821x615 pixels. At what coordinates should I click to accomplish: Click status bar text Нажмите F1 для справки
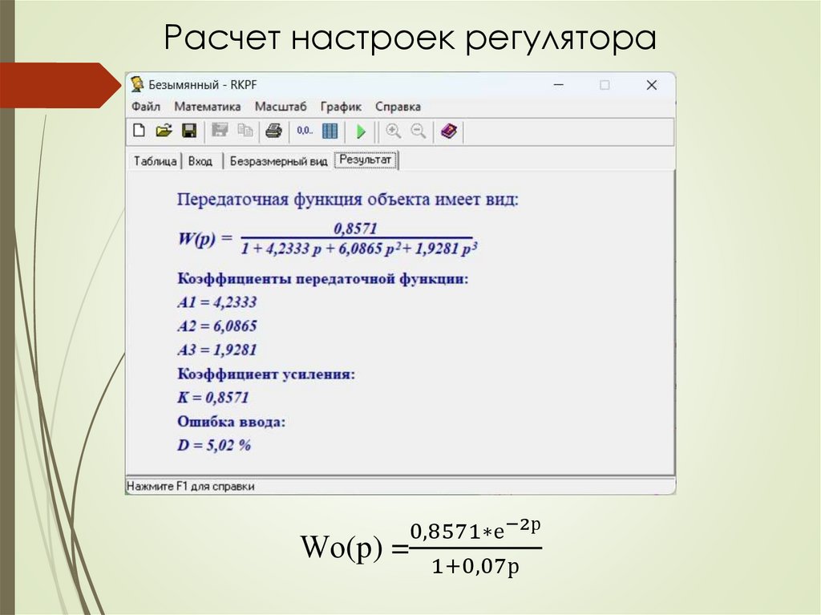[x=191, y=486]
